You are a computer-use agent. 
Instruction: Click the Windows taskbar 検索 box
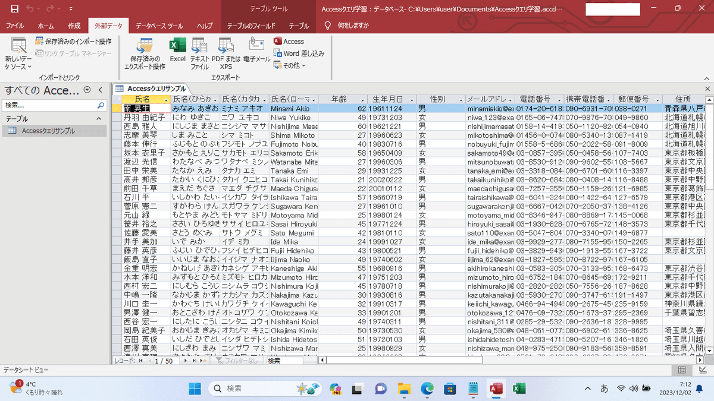pos(264,389)
